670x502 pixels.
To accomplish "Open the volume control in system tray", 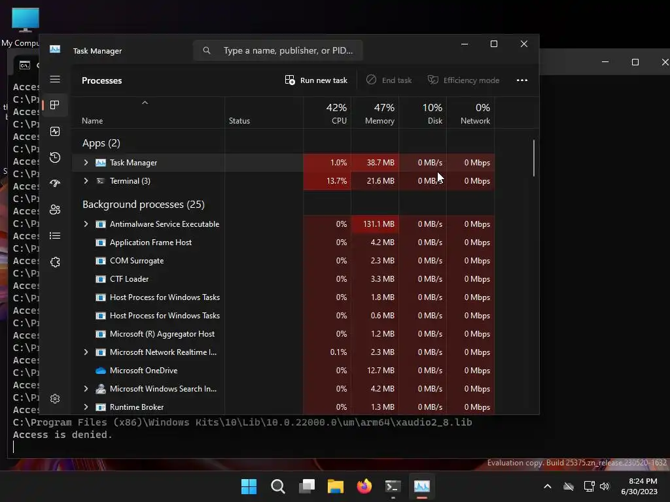I will tap(604, 486).
